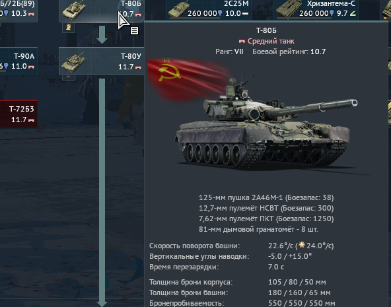Click the long downward arrow below T-80У
Screen dimensions: 391x307
[102, 192]
